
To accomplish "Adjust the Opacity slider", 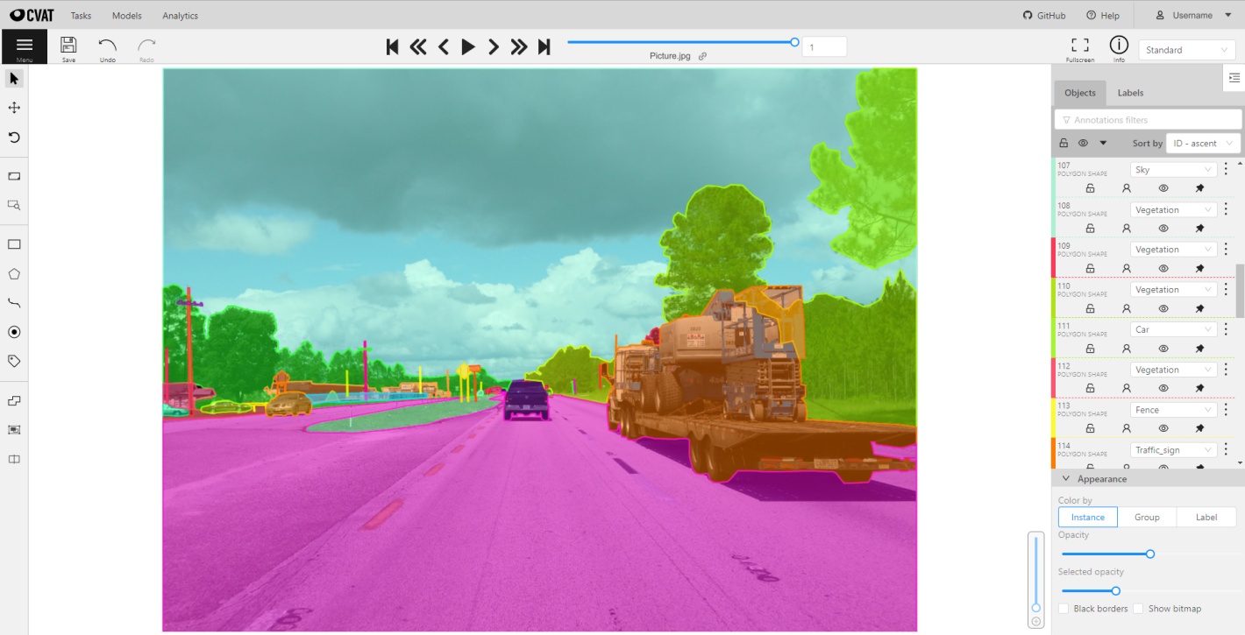I will pos(1149,554).
